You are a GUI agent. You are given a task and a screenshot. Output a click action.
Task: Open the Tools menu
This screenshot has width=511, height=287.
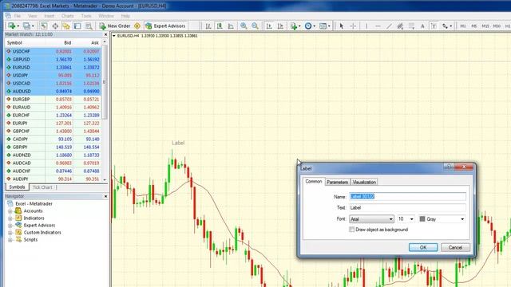[86, 16]
